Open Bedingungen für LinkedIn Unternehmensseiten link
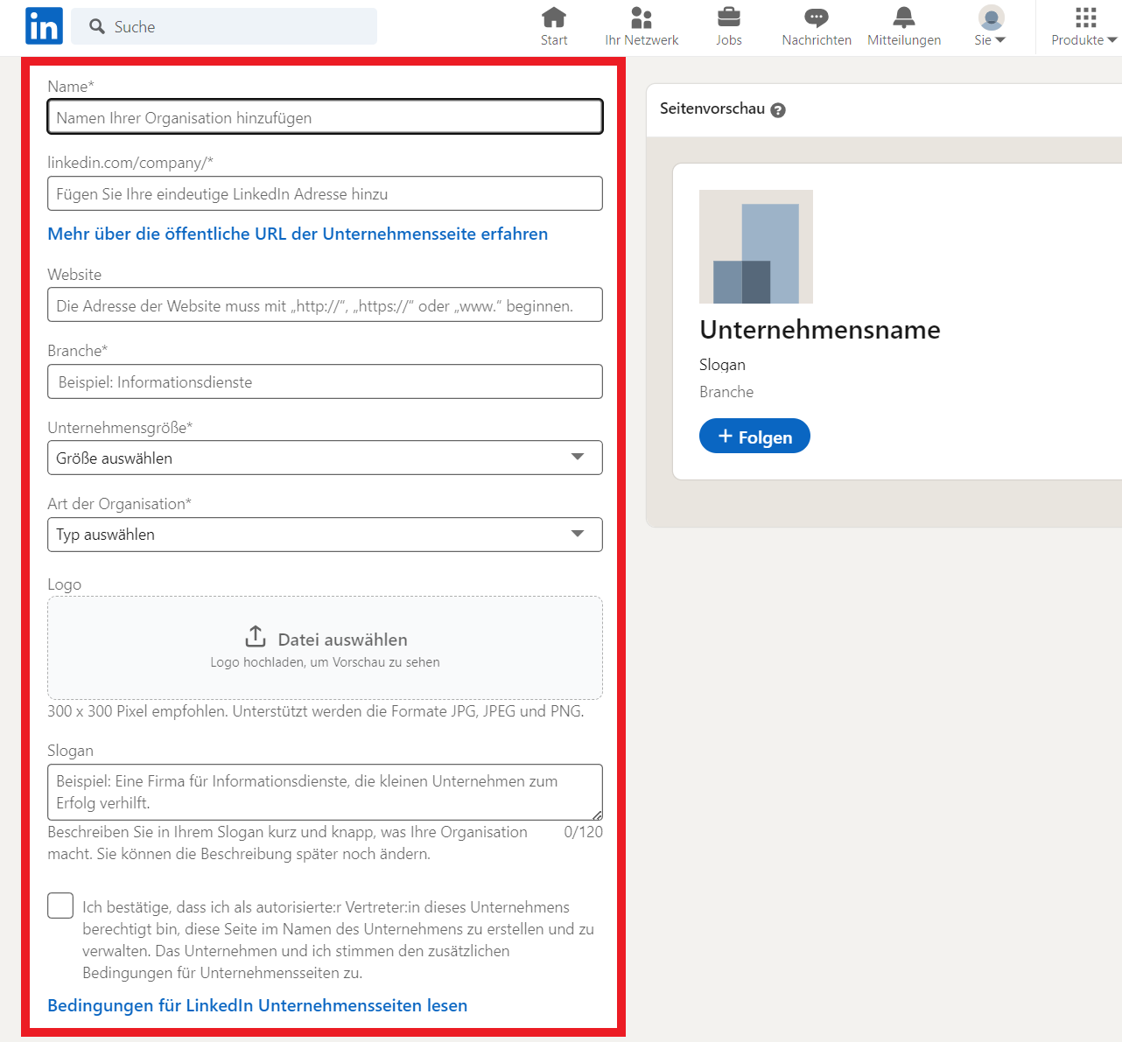The height and width of the screenshot is (1042, 1122). (257, 1005)
